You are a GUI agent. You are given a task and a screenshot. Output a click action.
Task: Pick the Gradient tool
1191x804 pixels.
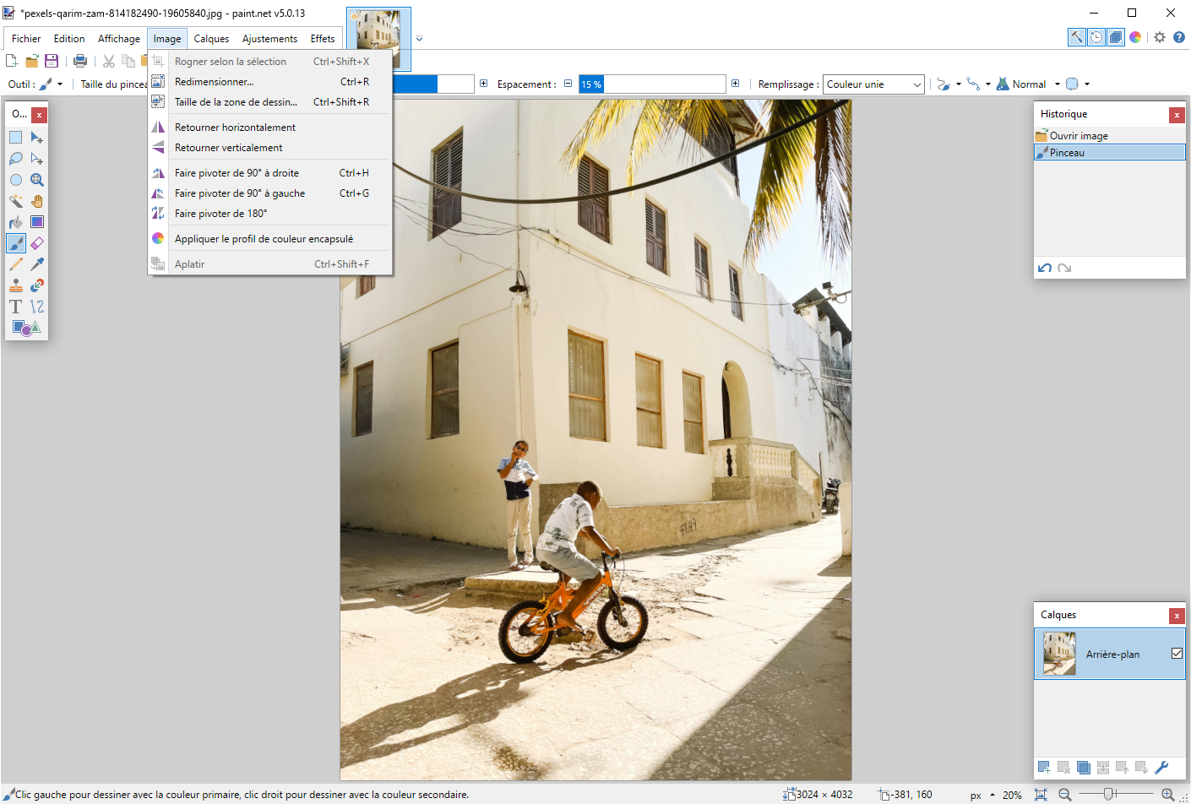36,222
